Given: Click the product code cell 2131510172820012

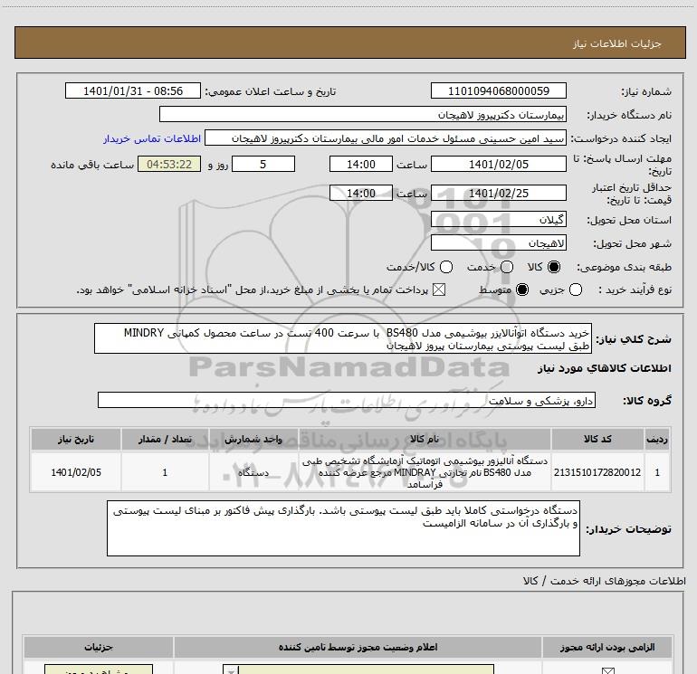Looking at the screenshot, I should (x=597, y=472).
